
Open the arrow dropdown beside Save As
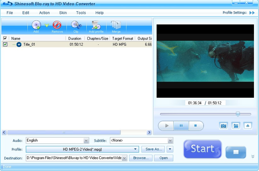tap(170, 149)
